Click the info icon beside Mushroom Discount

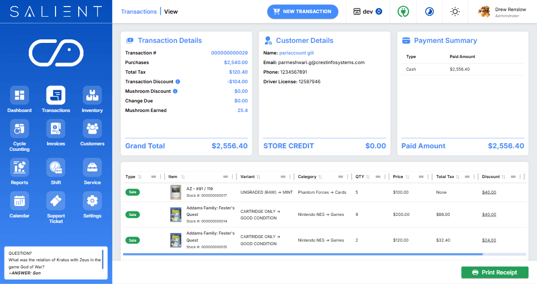click(x=175, y=91)
